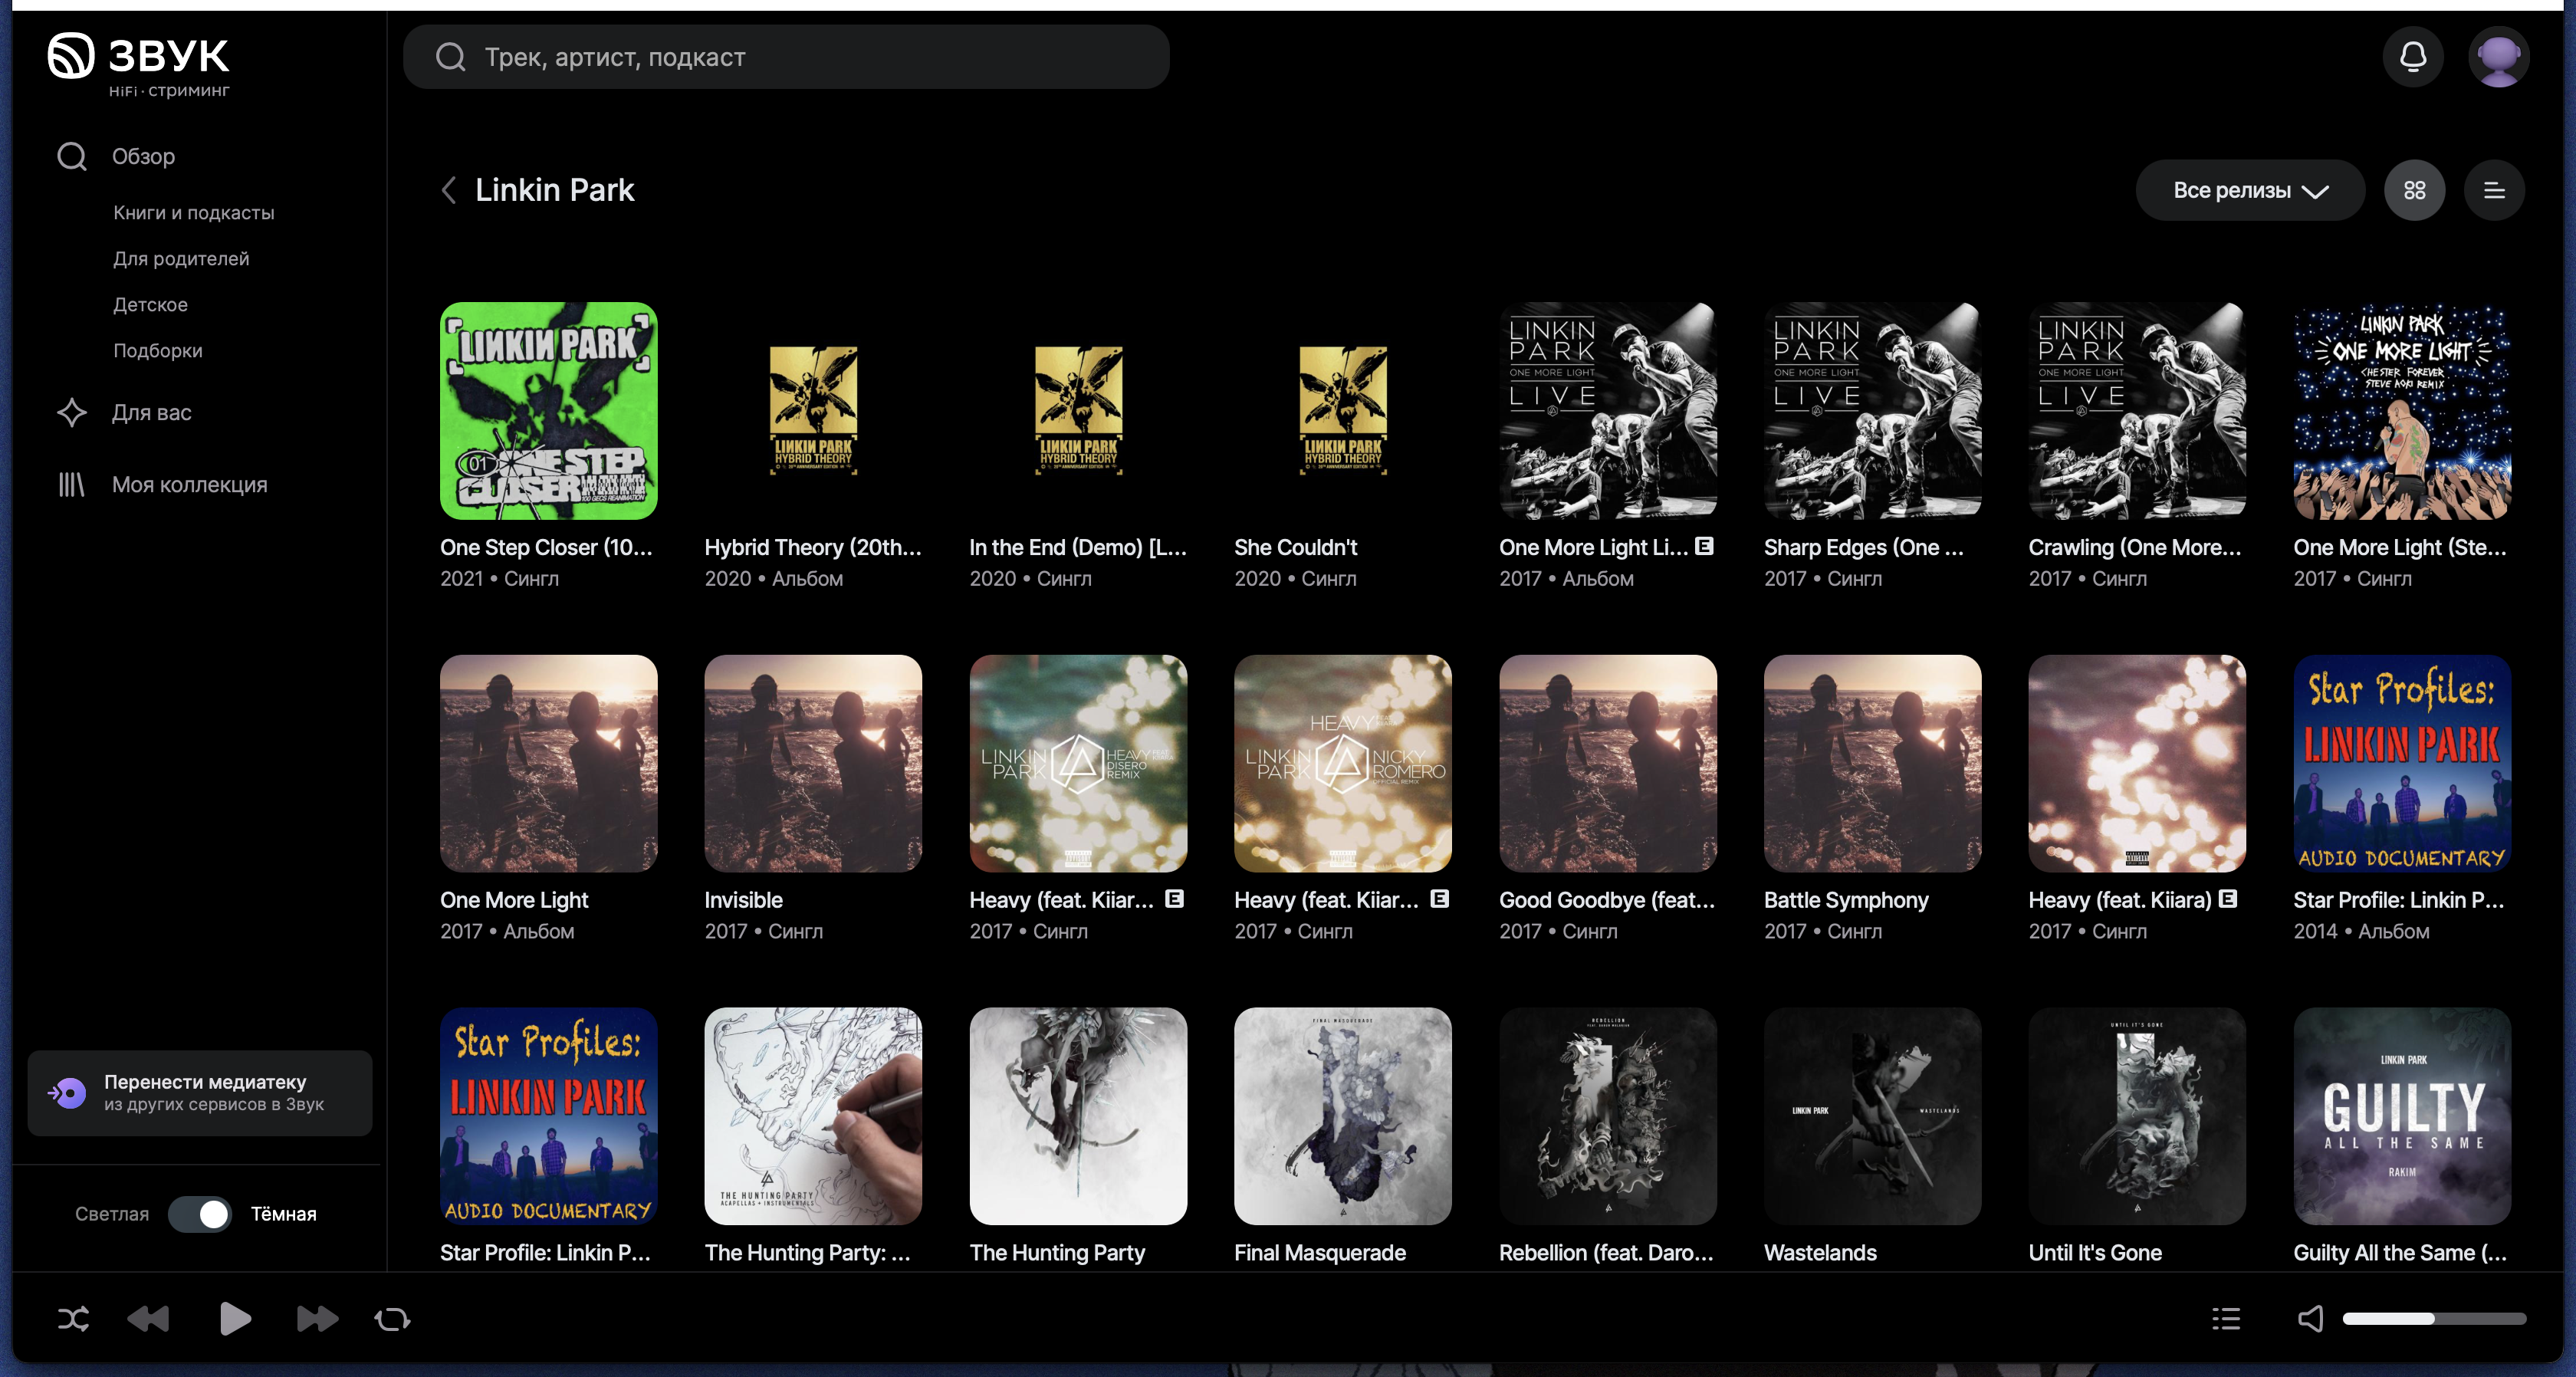Click Перенести медиатеку banner

click(x=200, y=1092)
